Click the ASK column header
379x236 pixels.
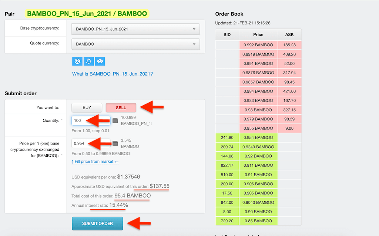tap(289, 34)
